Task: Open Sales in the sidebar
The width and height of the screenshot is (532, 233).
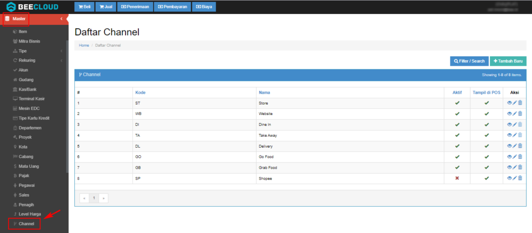Action: [x=21, y=195]
